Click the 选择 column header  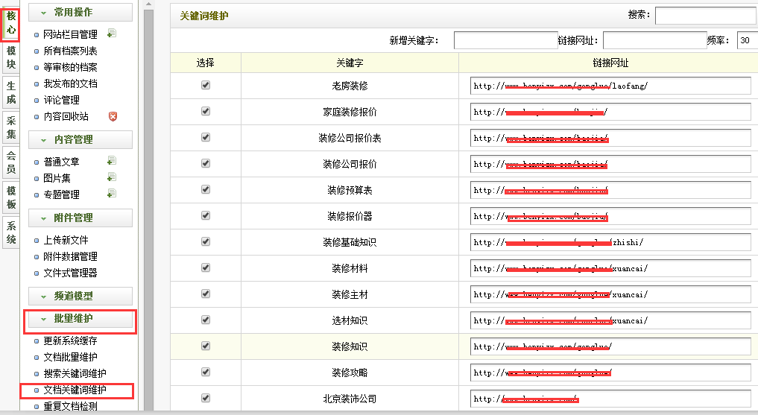coord(206,63)
